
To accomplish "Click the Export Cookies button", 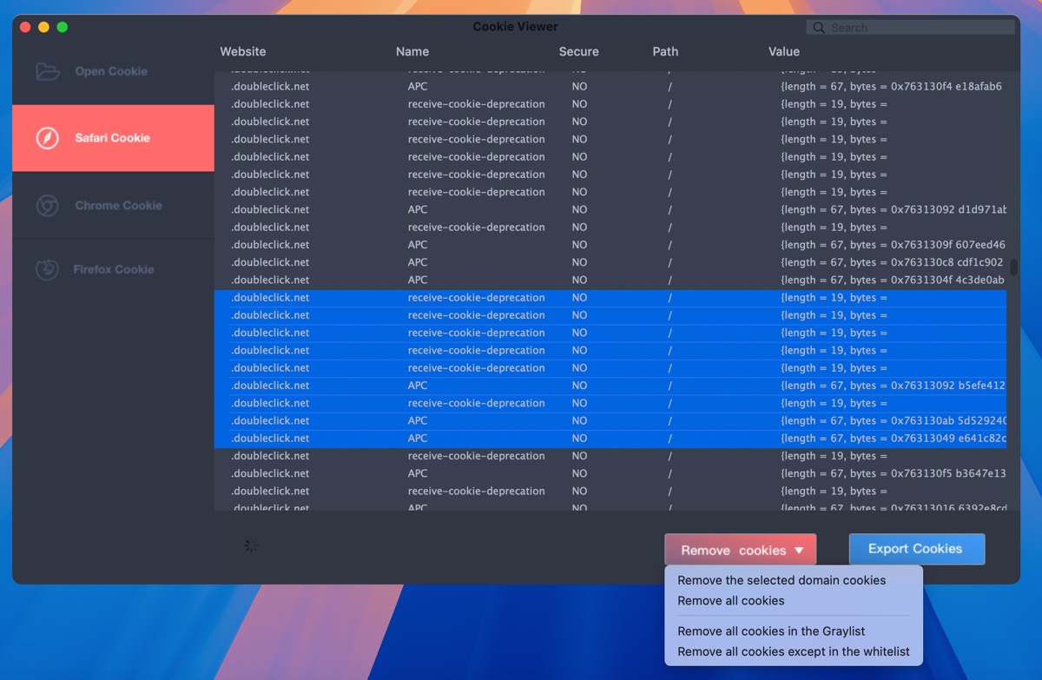I will [x=916, y=549].
